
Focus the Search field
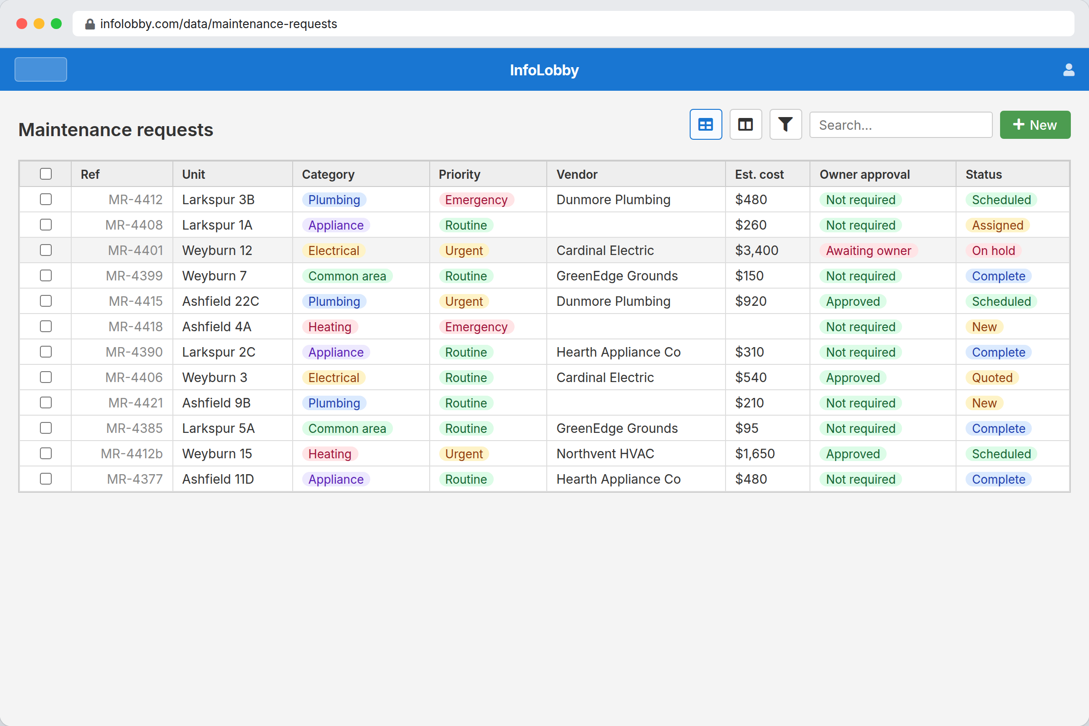(901, 124)
